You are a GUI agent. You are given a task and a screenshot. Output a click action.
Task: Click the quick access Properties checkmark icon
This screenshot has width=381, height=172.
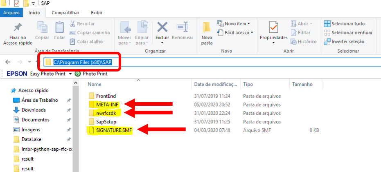pyautogui.click(x=17, y=4)
